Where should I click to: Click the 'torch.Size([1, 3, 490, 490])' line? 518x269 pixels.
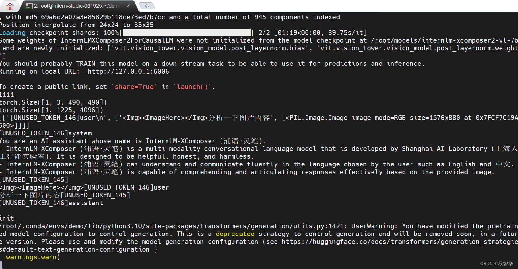coord(53,102)
